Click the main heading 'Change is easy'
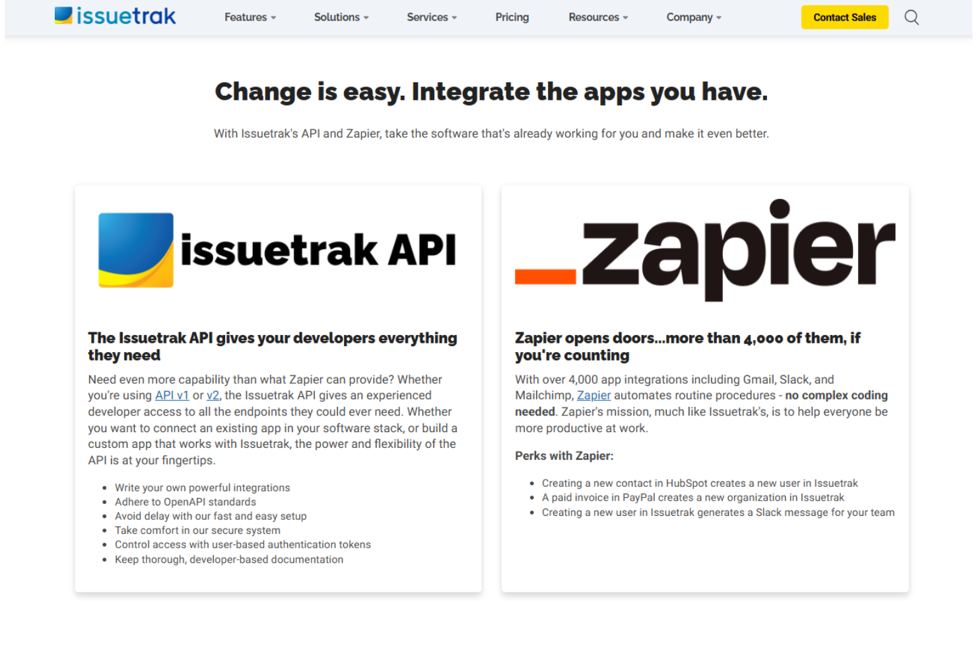This screenshot has width=977, height=652. click(491, 91)
